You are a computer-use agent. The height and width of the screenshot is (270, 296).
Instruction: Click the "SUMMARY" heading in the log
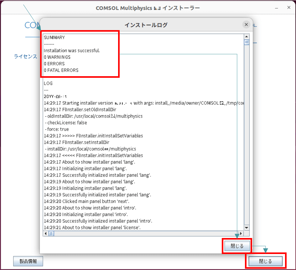(55, 37)
